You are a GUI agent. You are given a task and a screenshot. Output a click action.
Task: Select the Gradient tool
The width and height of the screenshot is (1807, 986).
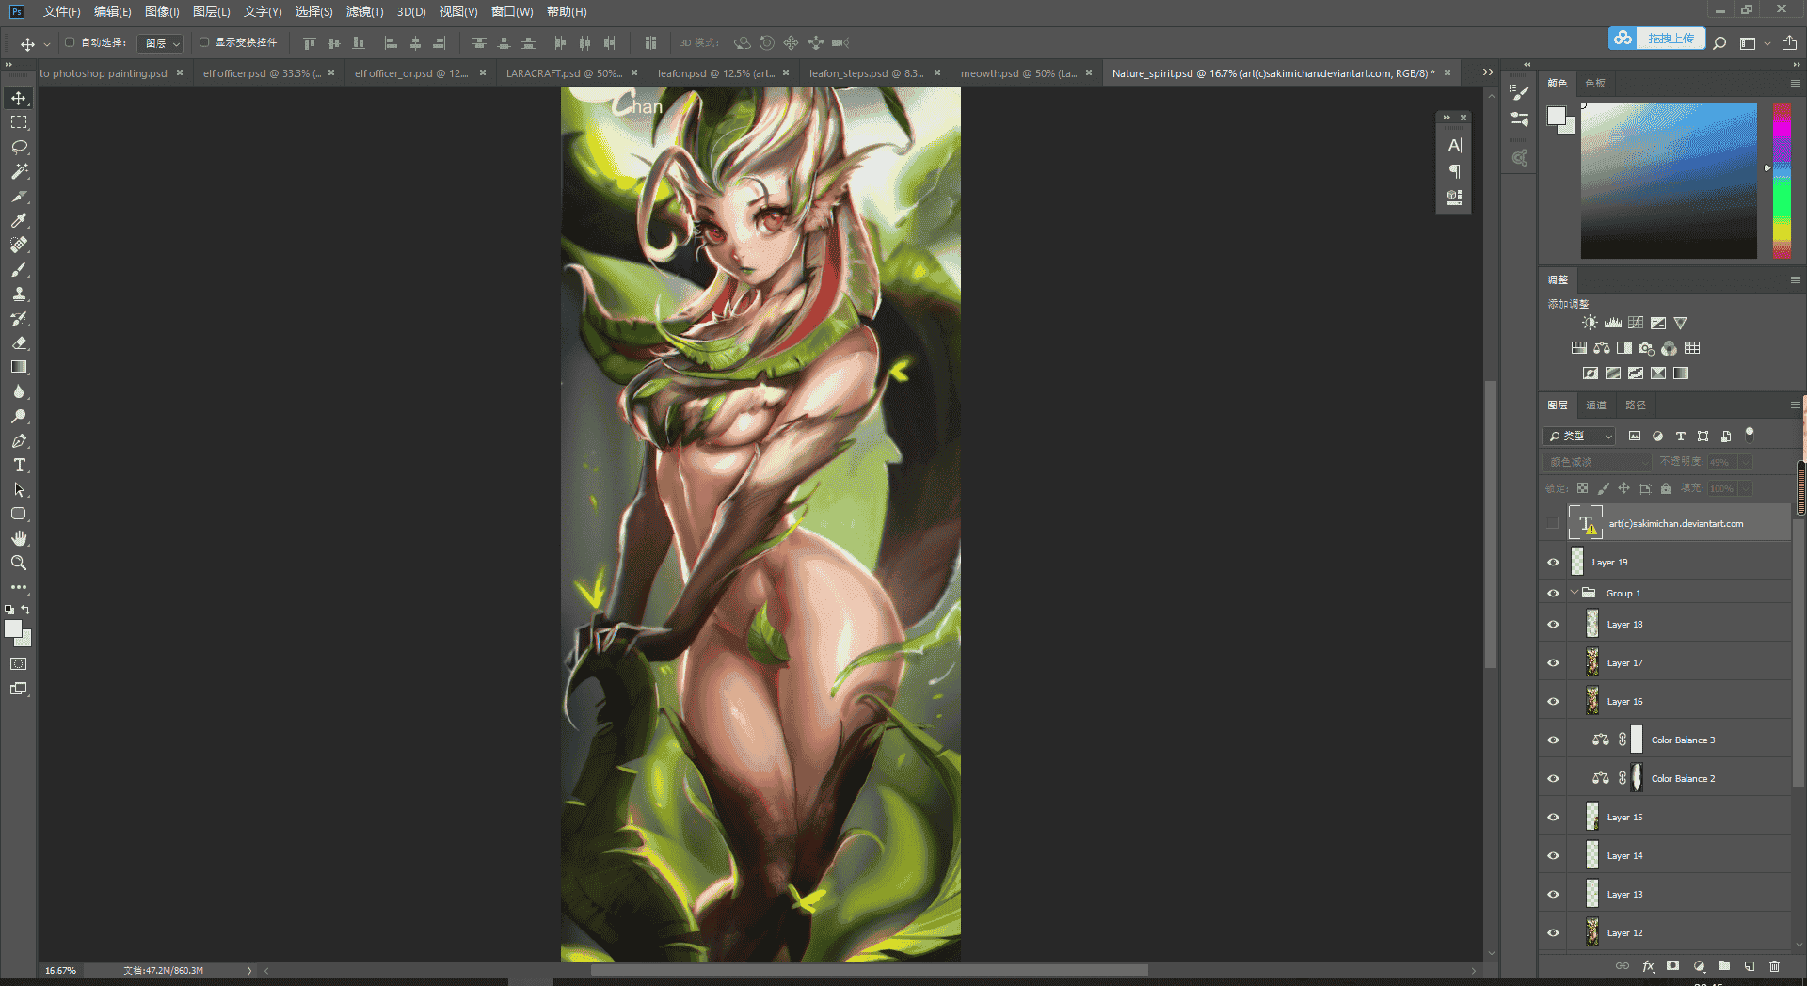pyautogui.click(x=19, y=367)
